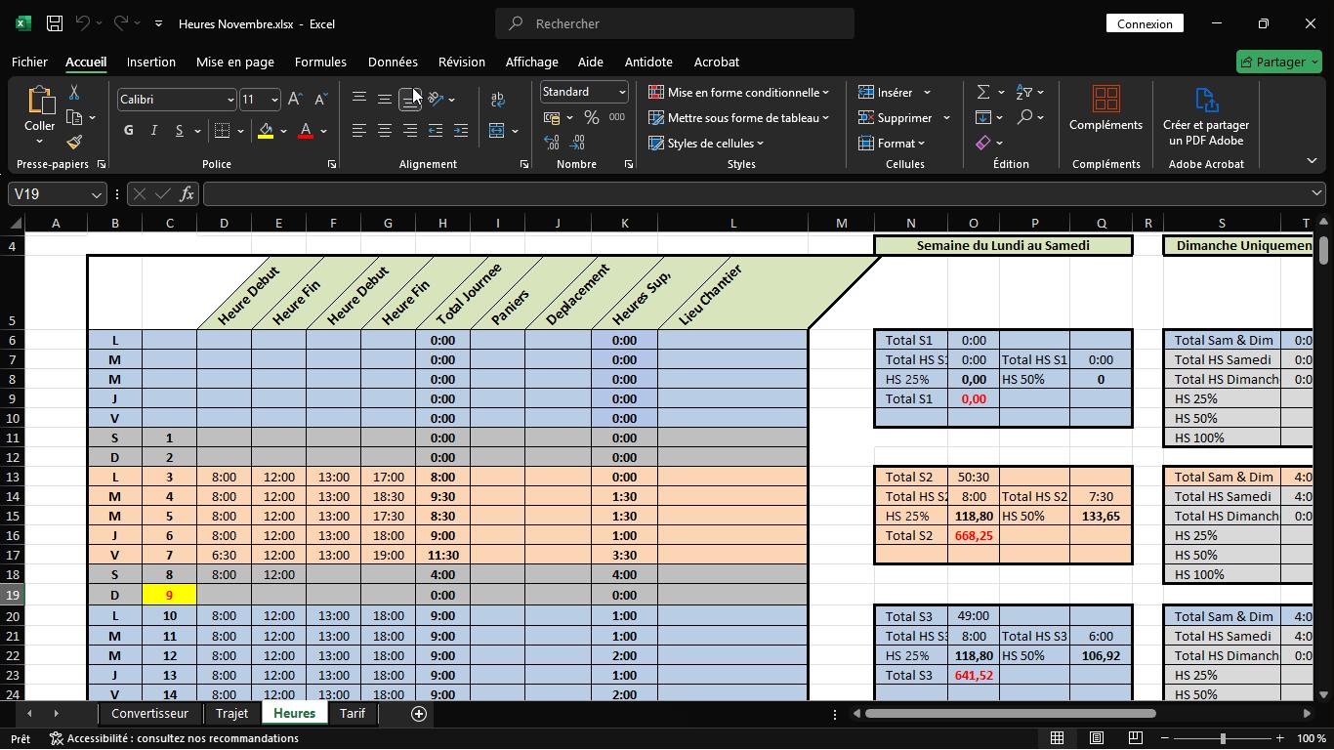Open the Convertisseur sheet tab
The image size is (1334, 750).
tap(149, 713)
